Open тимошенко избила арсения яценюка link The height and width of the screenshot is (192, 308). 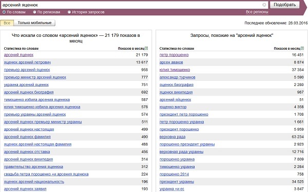tap(37, 99)
